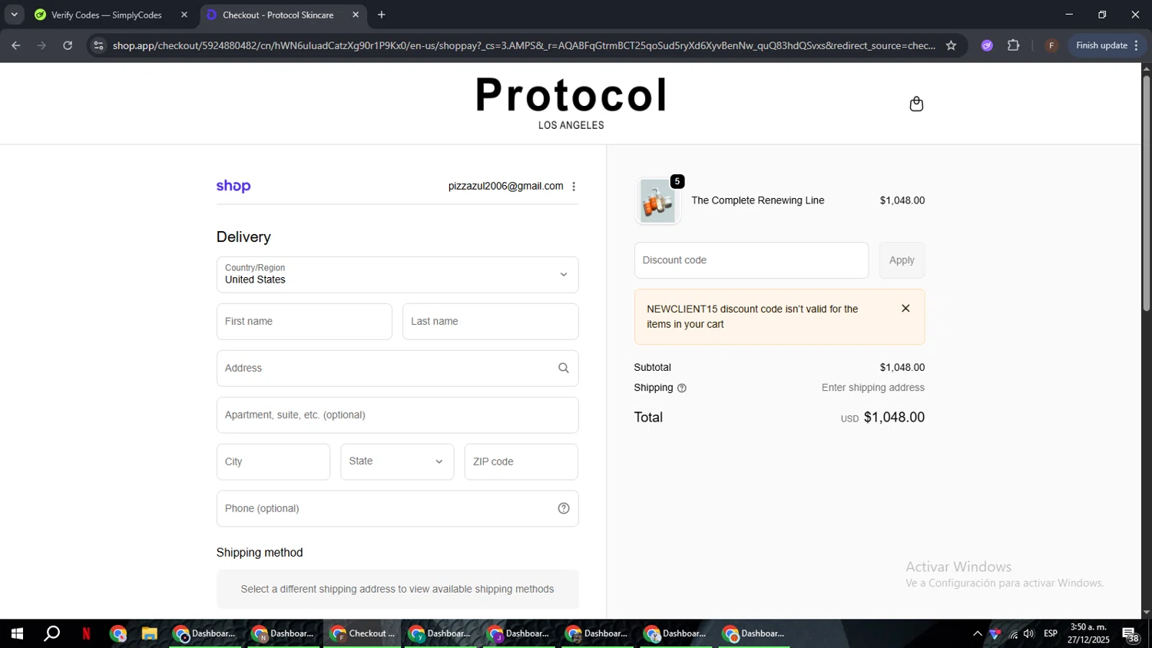1152x648 pixels.
Task: Click the $1,048.00 total amount
Action: pos(894,418)
